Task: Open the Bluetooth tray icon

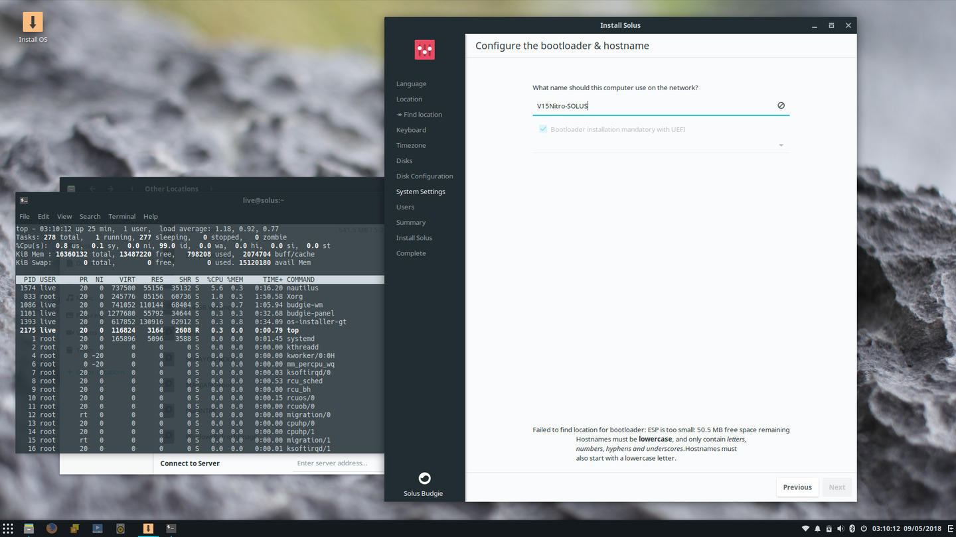Action: (x=852, y=528)
